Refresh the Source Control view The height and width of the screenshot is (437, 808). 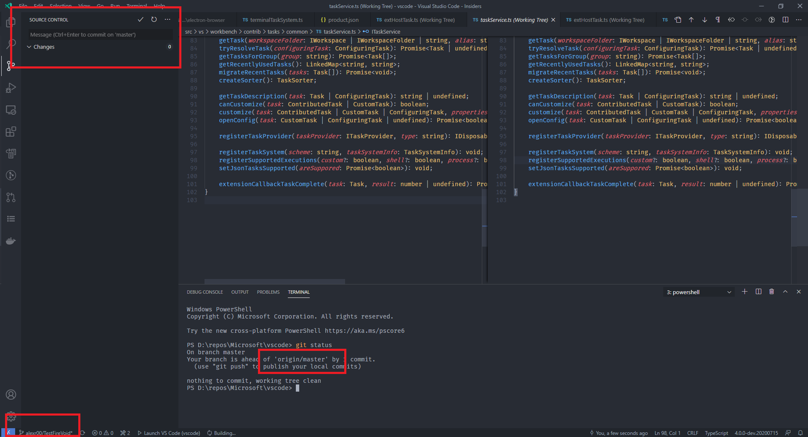coord(154,19)
